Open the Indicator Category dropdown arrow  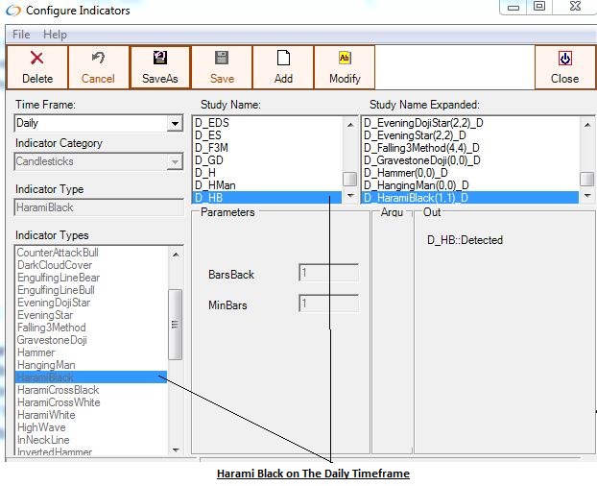tap(175, 162)
